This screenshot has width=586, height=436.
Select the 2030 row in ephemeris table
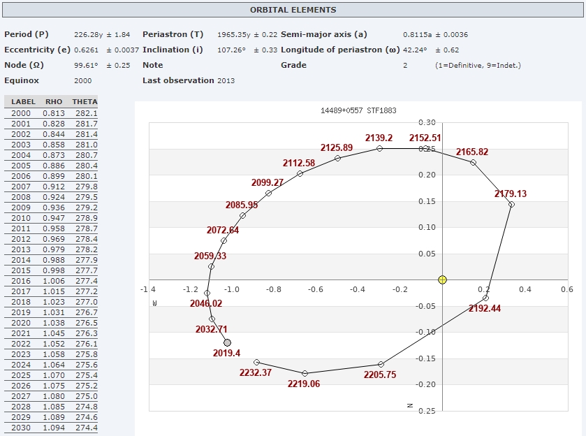tap(50, 428)
